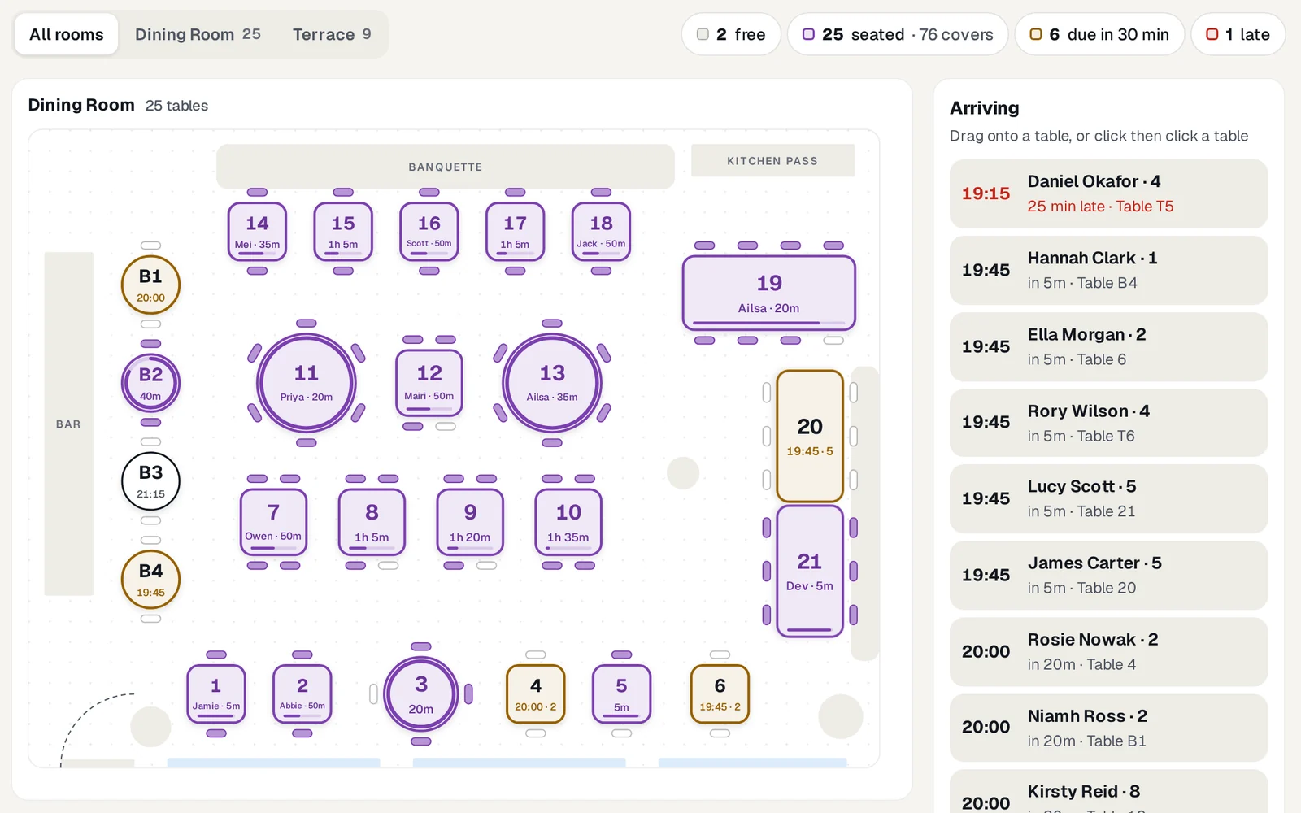
Task: Select Niamh Ross reservation for Table B1
Action: [1108, 728]
